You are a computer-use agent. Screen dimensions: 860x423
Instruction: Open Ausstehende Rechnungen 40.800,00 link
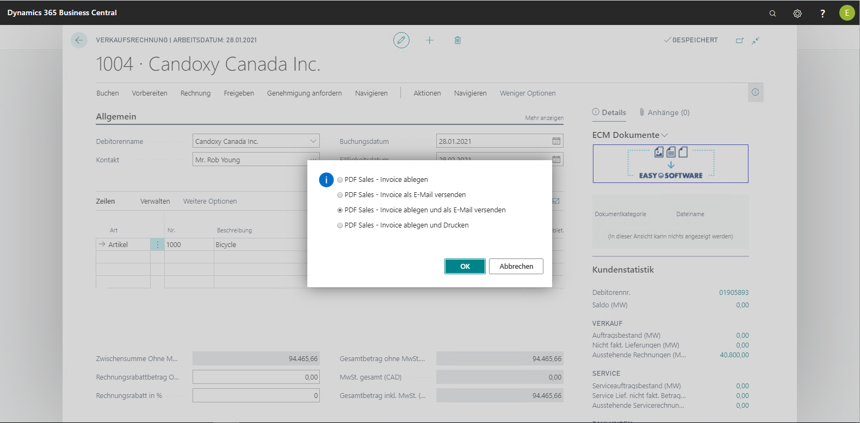[734, 355]
